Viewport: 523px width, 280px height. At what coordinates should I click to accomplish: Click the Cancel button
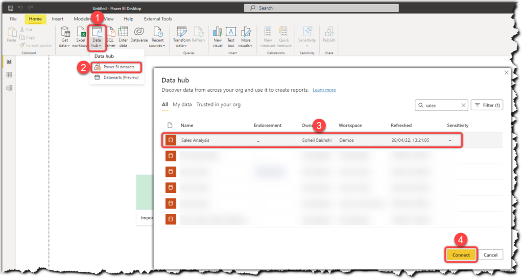point(490,255)
